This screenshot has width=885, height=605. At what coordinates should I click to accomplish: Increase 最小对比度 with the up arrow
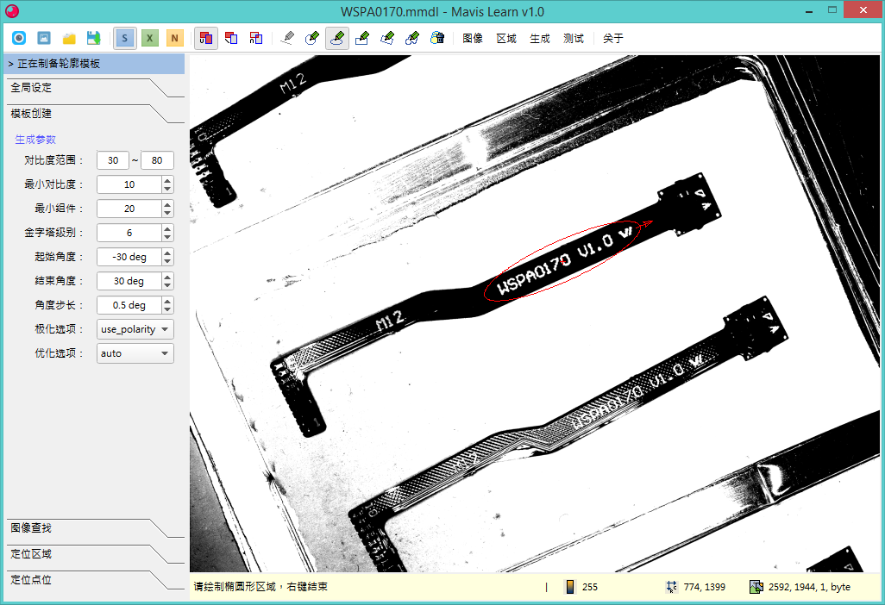tap(167, 180)
